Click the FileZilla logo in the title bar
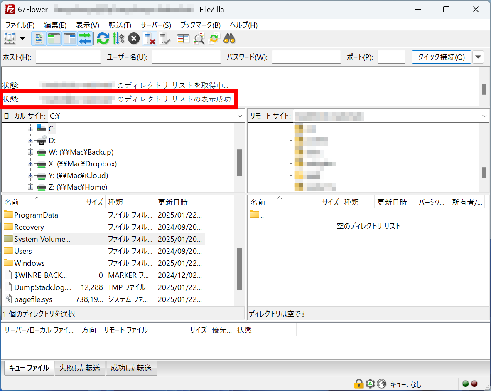Image resolution: width=491 pixels, height=391 pixels. pyautogui.click(x=10, y=10)
